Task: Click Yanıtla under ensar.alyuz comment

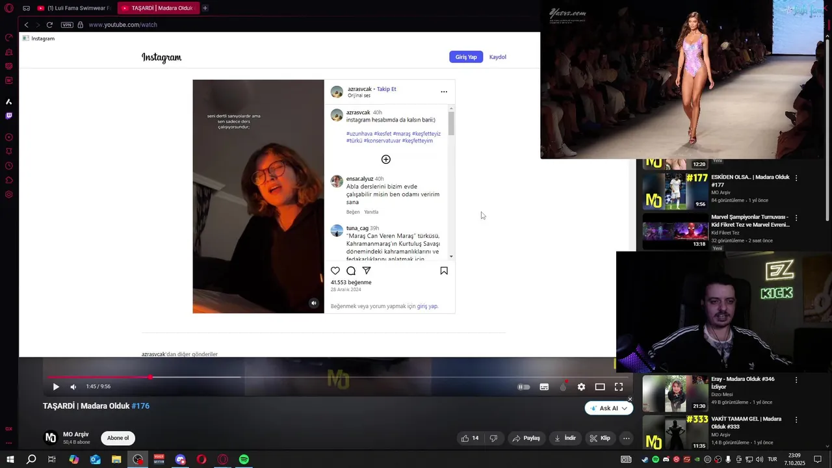Action: click(x=371, y=212)
